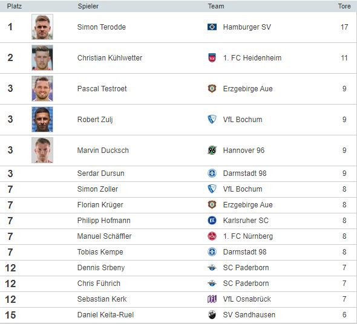Open Serdar Dursun's player link

click(100, 173)
